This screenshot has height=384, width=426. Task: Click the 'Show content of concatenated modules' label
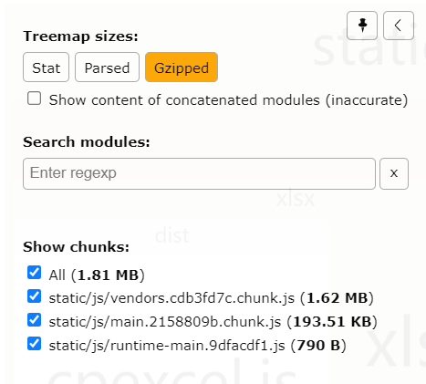point(228,100)
